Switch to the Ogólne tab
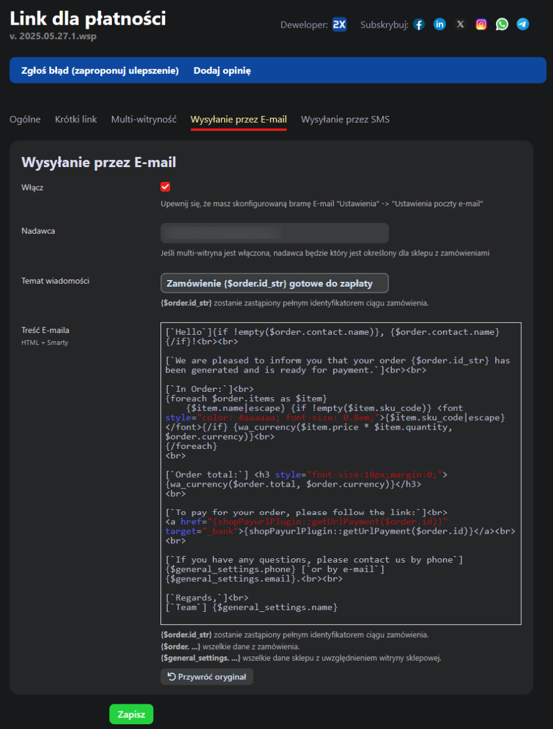Screen dimensions: 553x729 tap(25, 120)
